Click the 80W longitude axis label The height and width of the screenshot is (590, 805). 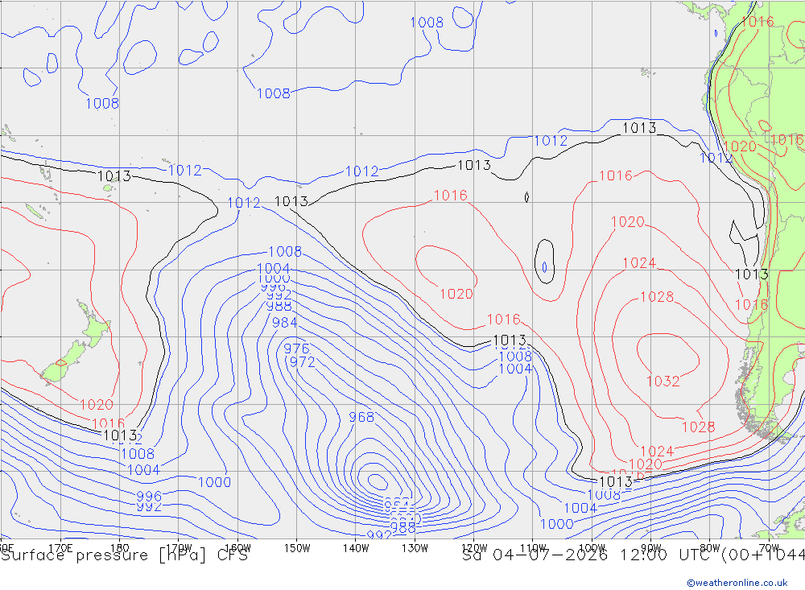[710, 548]
